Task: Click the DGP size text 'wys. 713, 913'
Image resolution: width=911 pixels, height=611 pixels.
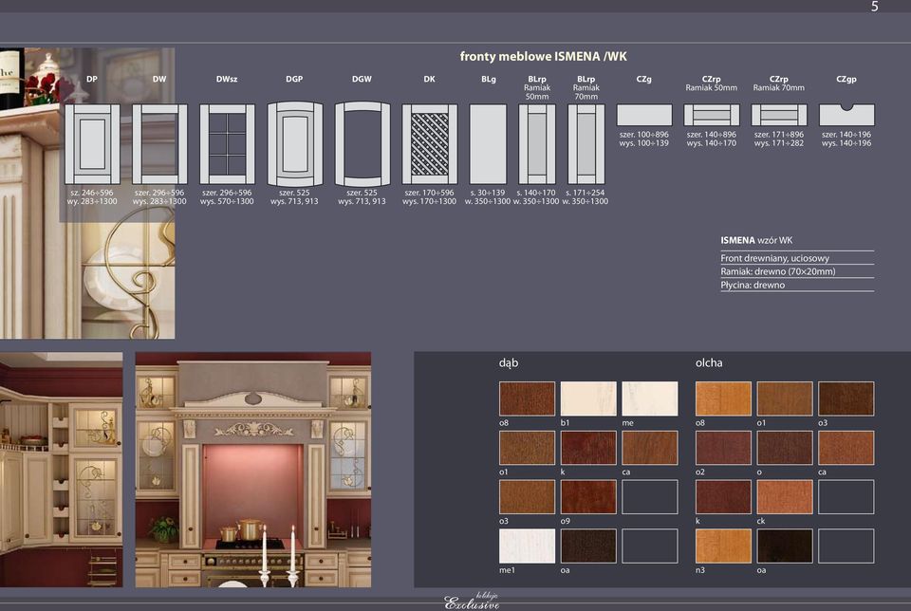Action: click(294, 201)
